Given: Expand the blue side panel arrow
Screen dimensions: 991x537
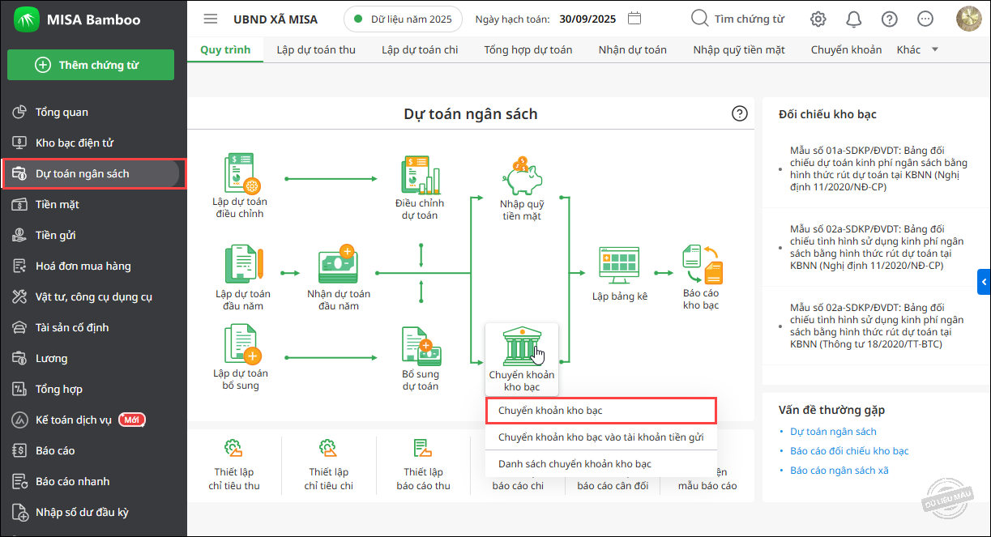Looking at the screenshot, I should coord(984,282).
